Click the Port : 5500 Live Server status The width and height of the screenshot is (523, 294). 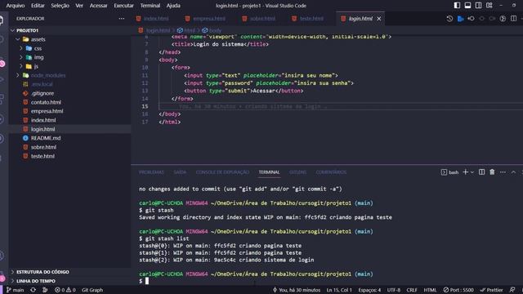[x=458, y=290]
